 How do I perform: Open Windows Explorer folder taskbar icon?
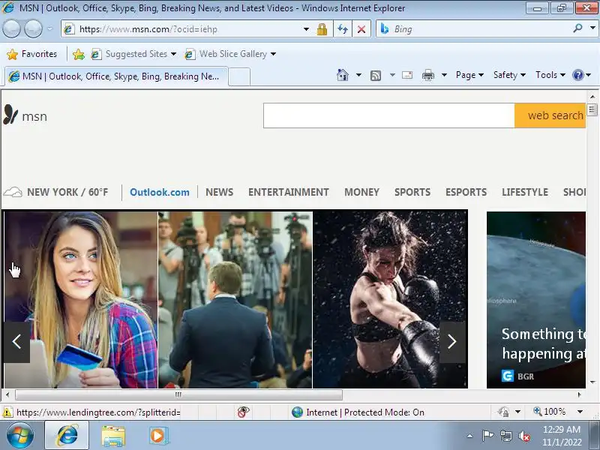point(113,436)
